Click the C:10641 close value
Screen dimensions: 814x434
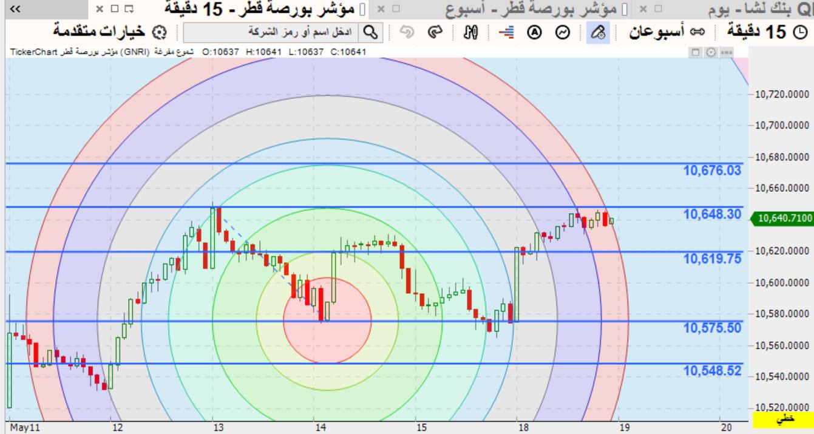tap(348, 52)
